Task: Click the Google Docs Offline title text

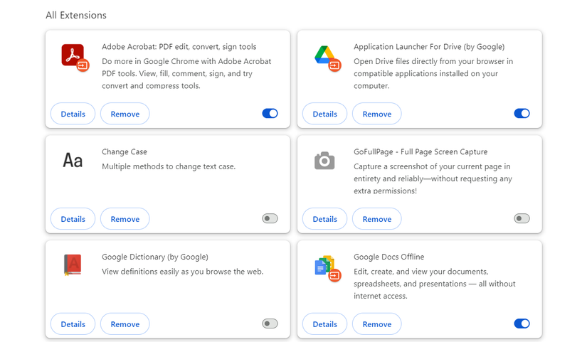Action: pyautogui.click(x=388, y=257)
